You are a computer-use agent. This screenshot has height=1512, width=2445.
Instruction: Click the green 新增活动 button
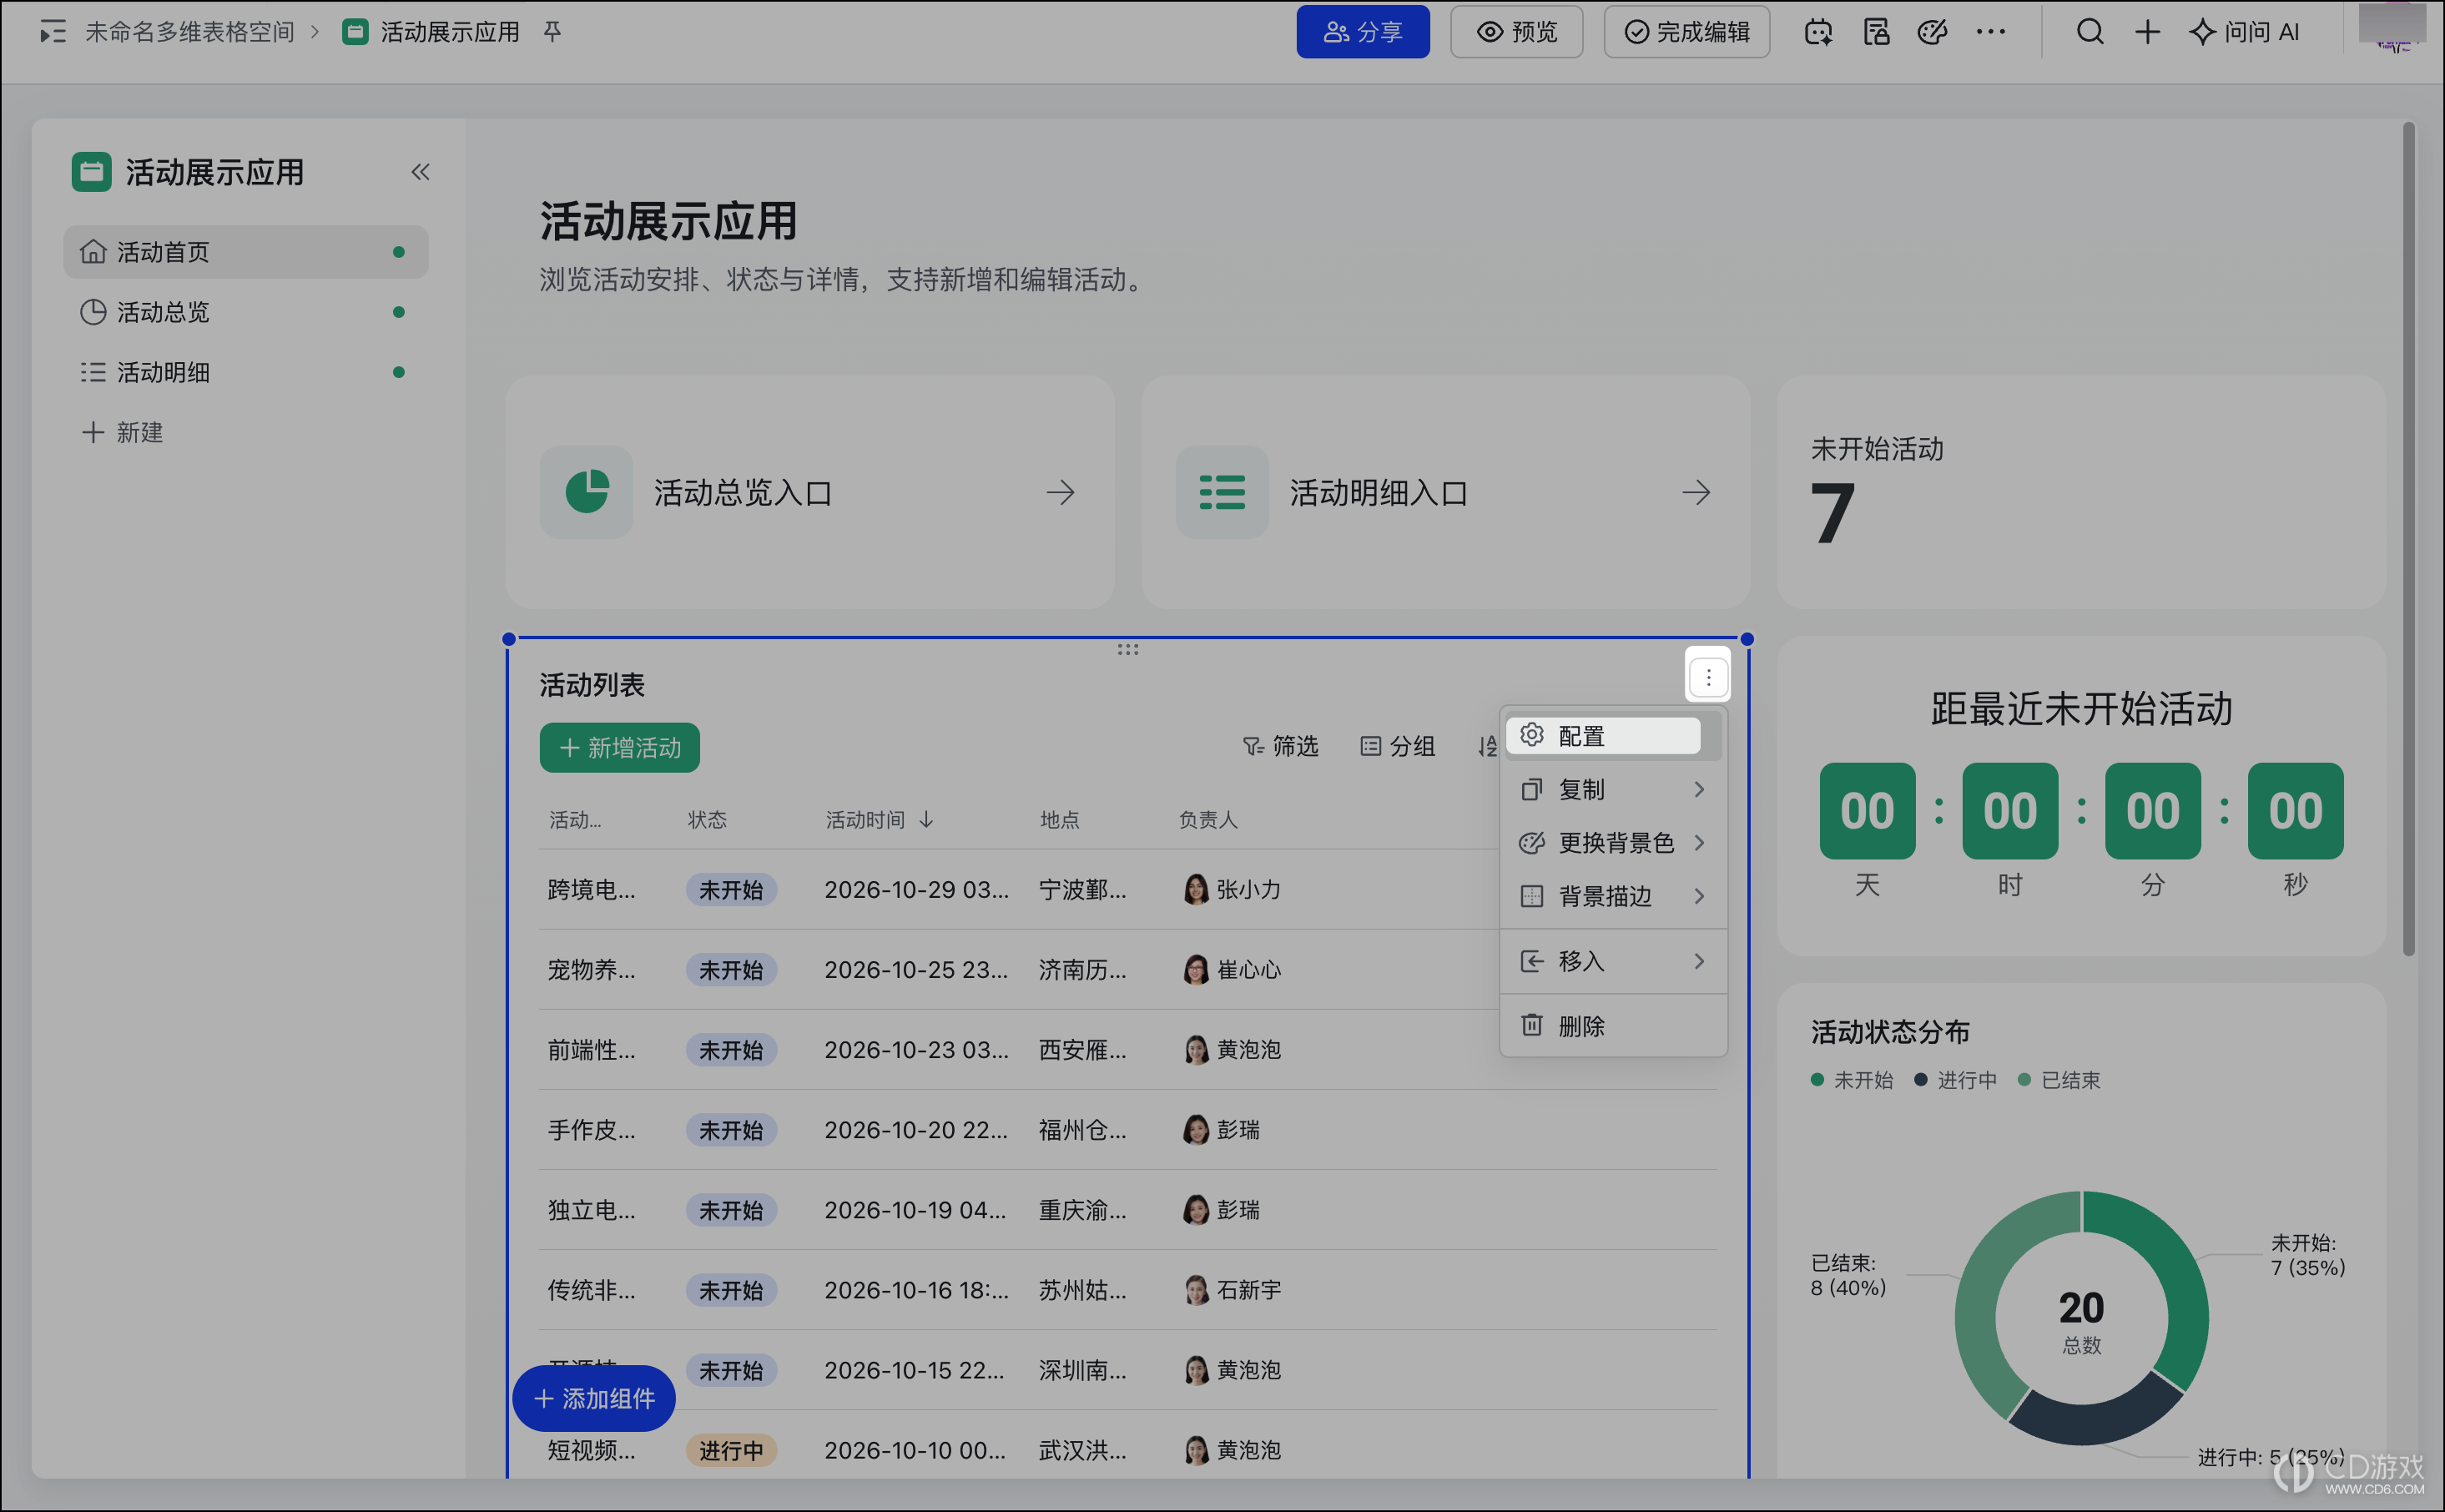(x=620, y=748)
